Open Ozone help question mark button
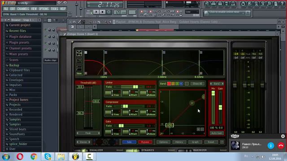The image size is (287, 161). click(x=222, y=142)
